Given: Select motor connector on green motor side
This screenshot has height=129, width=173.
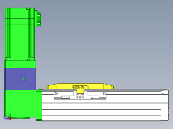Looking at the screenshot, I should 38,18.
